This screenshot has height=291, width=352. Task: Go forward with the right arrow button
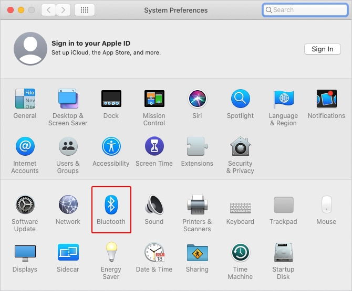pyautogui.click(x=63, y=10)
